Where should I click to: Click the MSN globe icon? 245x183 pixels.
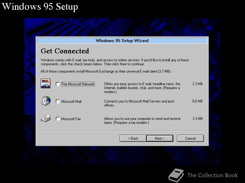(x=45, y=83)
